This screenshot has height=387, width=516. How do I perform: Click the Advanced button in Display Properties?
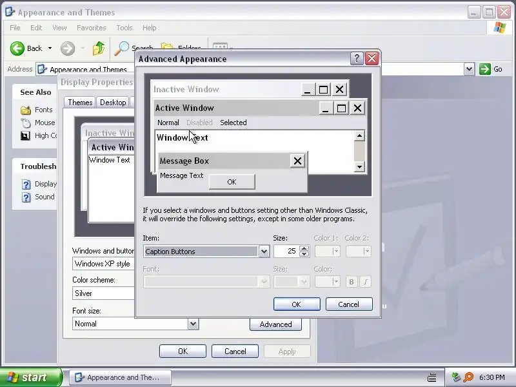(276, 324)
